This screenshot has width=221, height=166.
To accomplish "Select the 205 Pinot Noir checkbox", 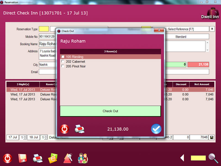I will point(63,66).
